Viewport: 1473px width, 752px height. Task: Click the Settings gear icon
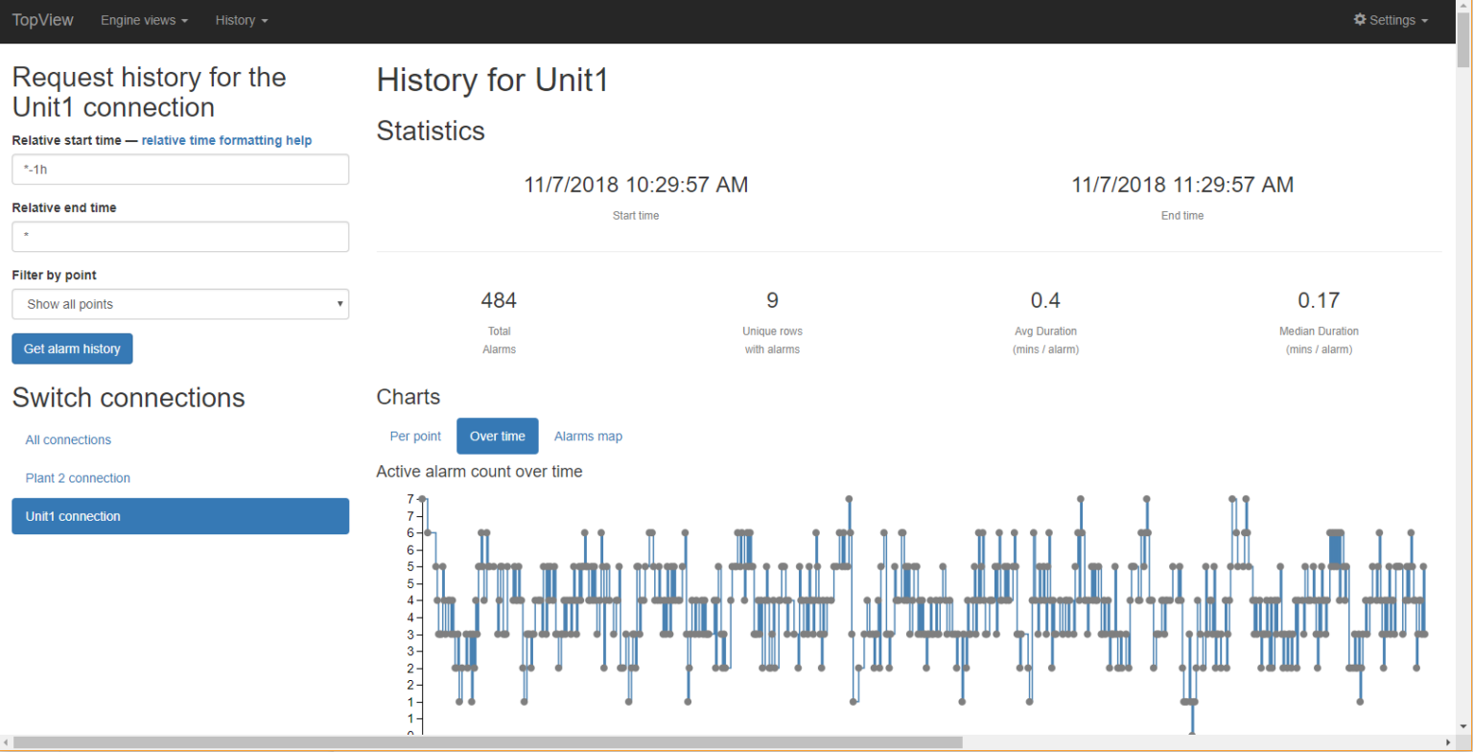point(1359,19)
